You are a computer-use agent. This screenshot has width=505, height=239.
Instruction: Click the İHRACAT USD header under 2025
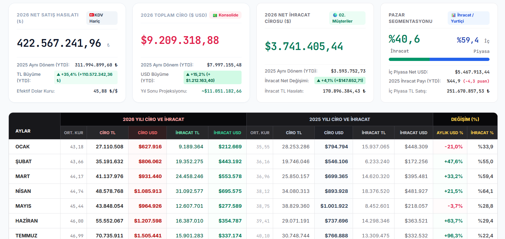[x=414, y=133]
